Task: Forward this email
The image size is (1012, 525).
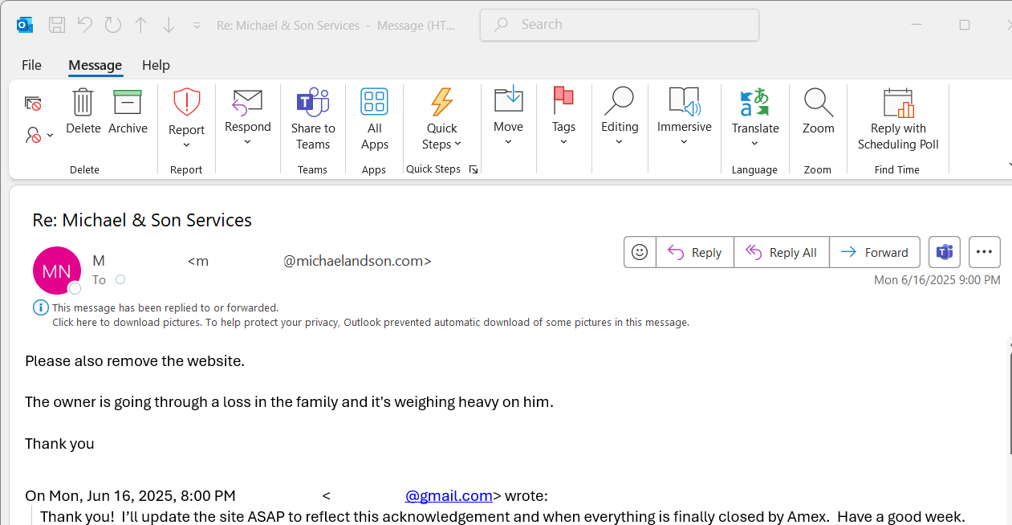Action: [x=874, y=252]
